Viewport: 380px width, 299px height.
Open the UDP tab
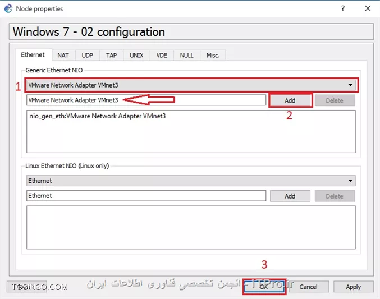(87, 56)
